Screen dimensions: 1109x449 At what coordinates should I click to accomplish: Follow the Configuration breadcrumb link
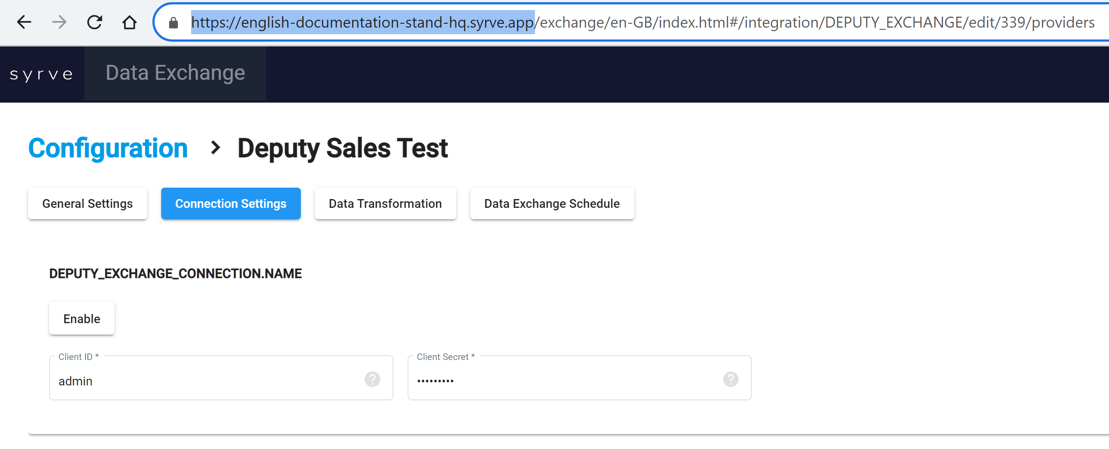(108, 148)
